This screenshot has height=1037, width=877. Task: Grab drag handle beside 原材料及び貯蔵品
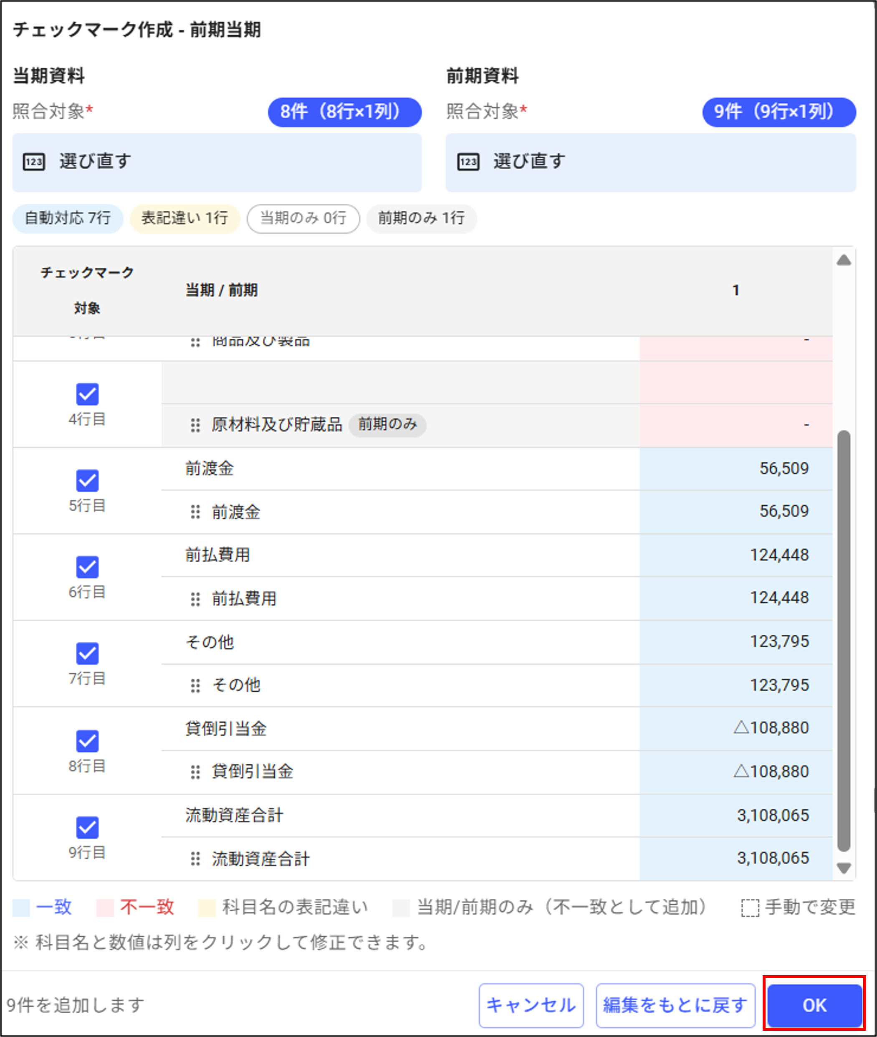tap(195, 425)
